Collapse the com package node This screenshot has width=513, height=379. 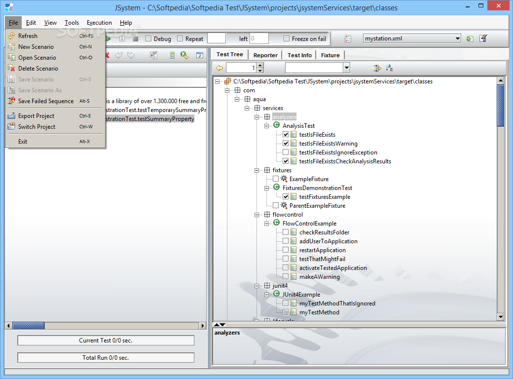pyautogui.click(x=227, y=90)
